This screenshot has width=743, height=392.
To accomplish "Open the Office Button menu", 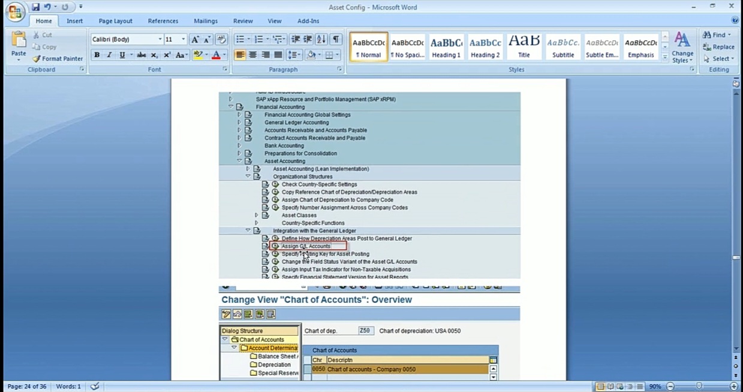I will 16,11.
